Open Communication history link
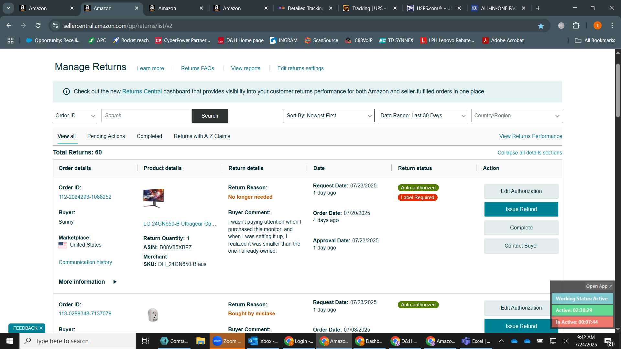621x349 pixels. [85, 262]
